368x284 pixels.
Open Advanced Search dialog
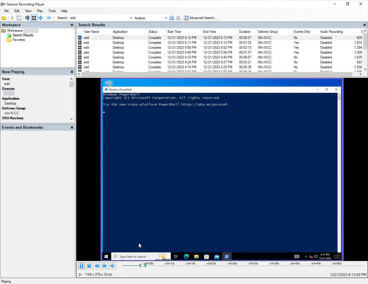201,18
